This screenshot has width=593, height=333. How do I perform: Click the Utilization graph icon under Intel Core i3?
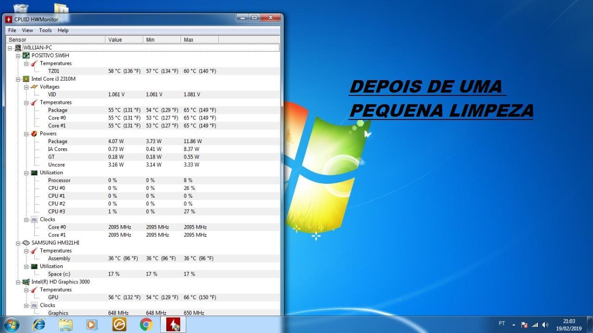tap(34, 172)
